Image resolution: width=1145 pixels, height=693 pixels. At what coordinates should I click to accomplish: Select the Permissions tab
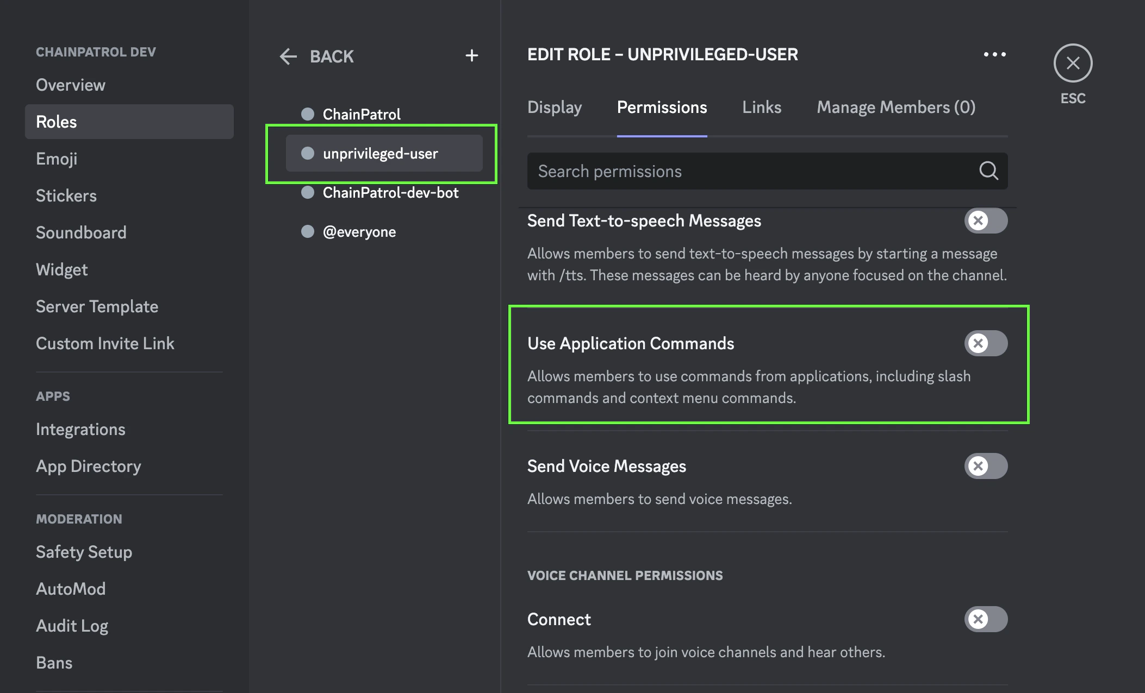[x=662, y=108]
